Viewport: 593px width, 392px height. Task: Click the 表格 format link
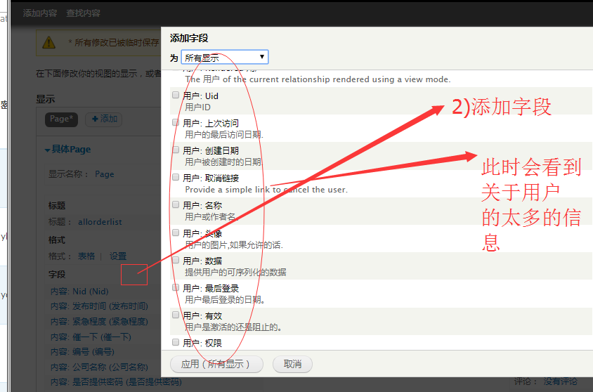86,256
